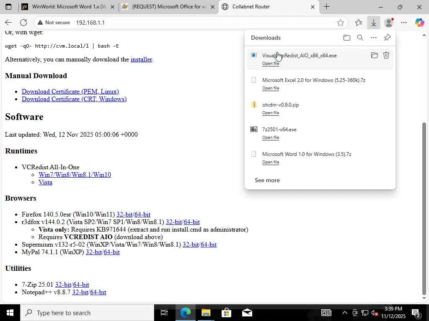
Task: Open Edge Settings and more menu
Action: [404, 23]
